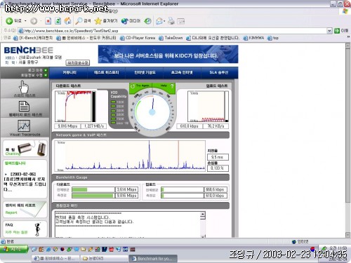This screenshot has width=351, height=263.
Task: Click the page vertical scrollbar down arrow
Action: click(347, 235)
